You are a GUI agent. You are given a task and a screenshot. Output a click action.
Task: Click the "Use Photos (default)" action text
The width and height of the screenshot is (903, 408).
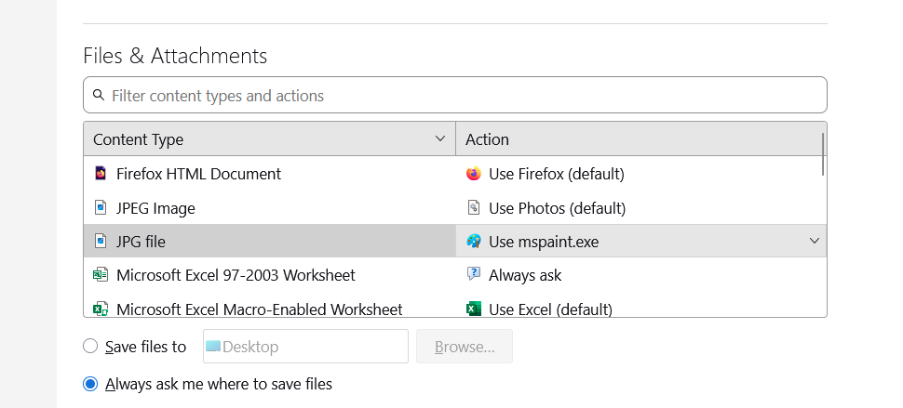557,208
